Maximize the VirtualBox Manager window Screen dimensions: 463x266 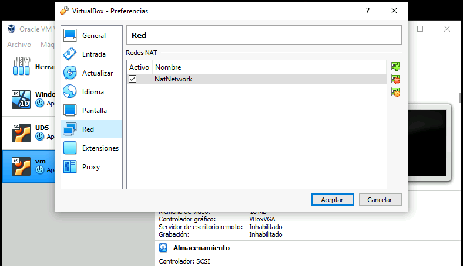[x=420, y=29]
